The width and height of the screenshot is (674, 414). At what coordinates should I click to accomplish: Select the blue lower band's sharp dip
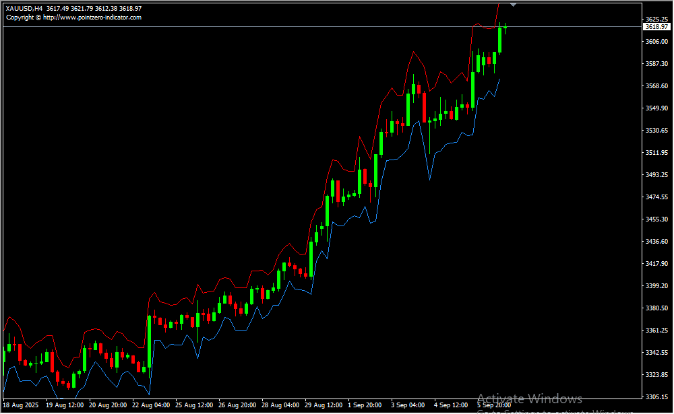coord(429,178)
